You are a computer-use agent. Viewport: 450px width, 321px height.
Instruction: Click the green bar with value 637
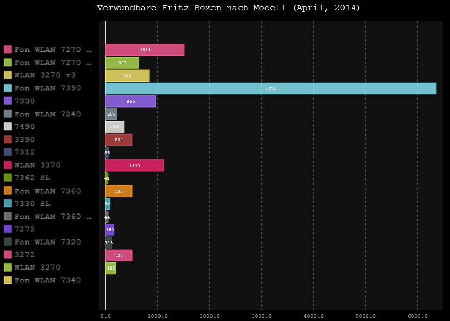click(x=122, y=63)
